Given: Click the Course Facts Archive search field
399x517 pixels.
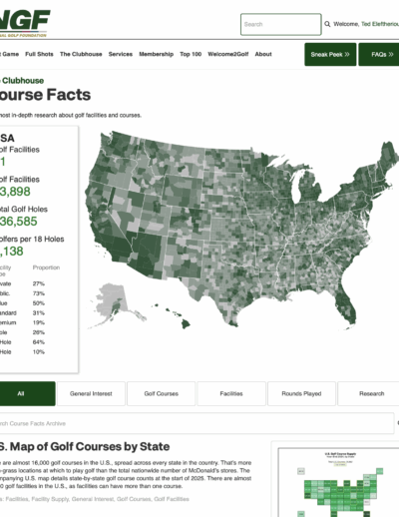Looking at the screenshot, I should pyautogui.click(x=197, y=423).
